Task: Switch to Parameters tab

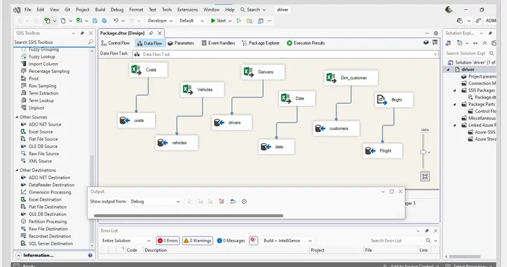Action: pyautogui.click(x=181, y=43)
